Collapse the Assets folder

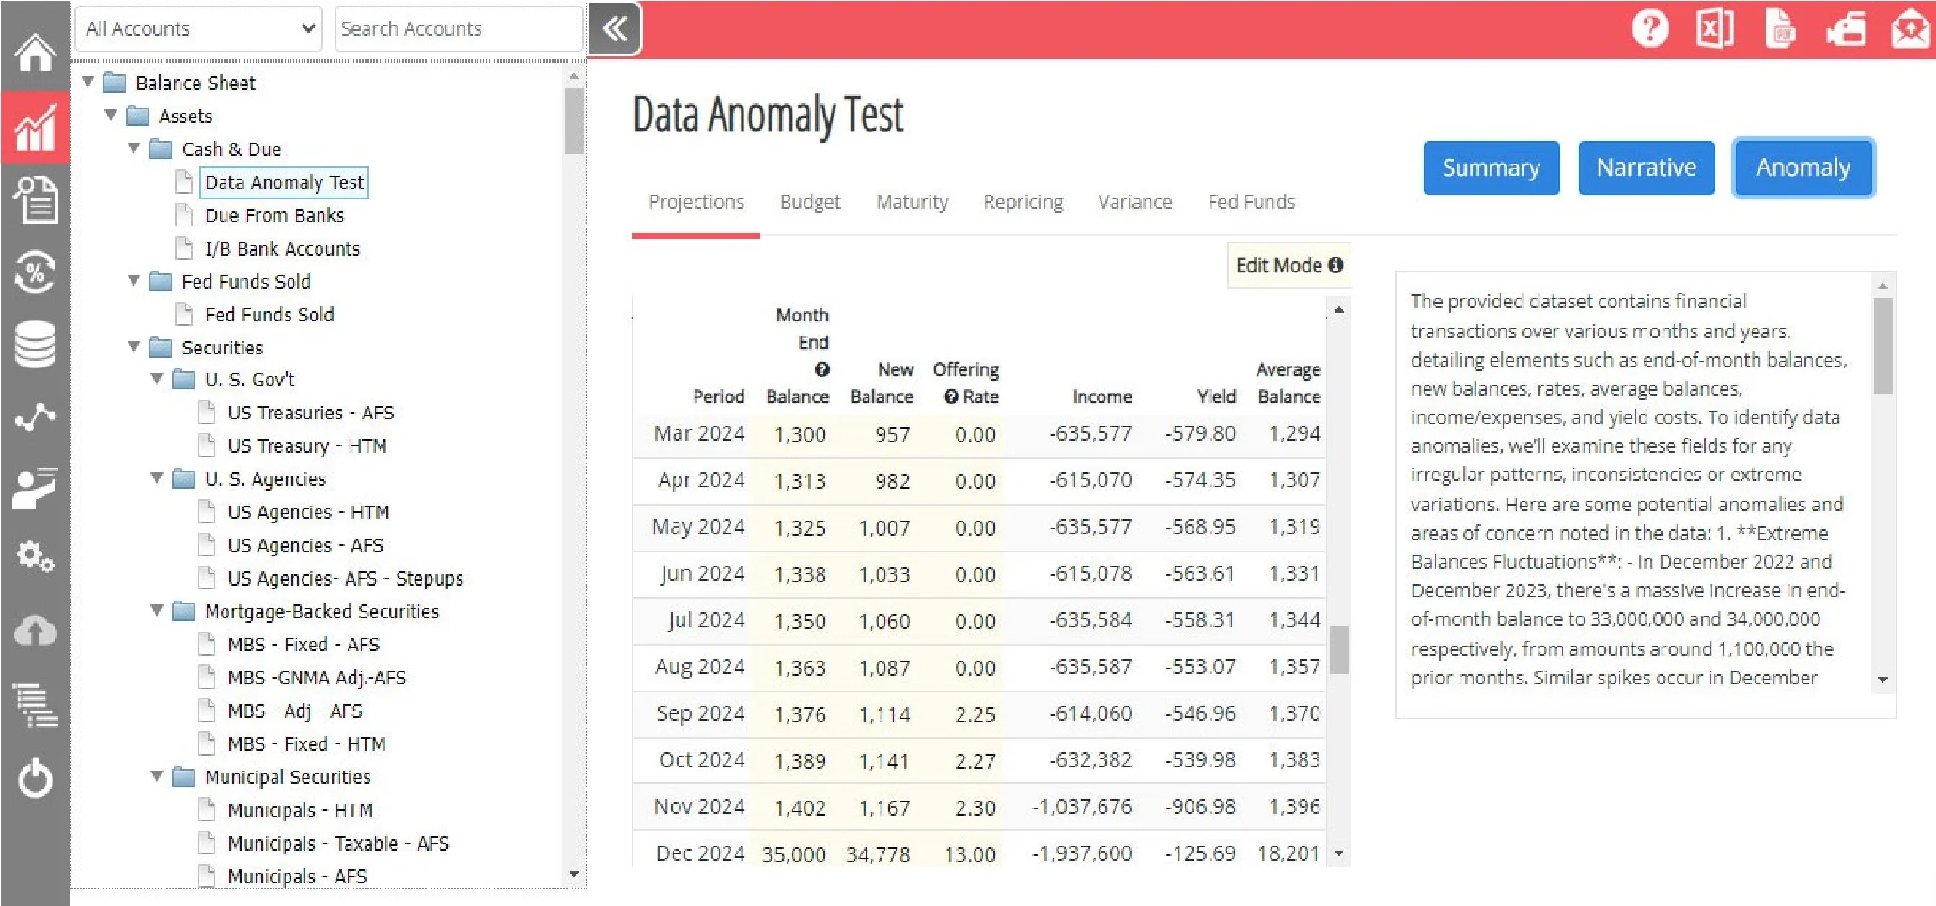pyautogui.click(x=111, y=115)
